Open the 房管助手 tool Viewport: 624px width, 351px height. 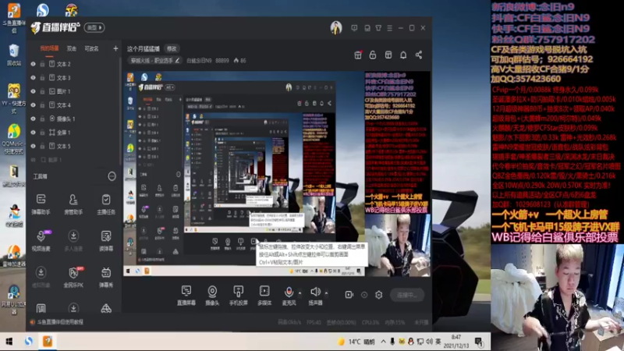73,204
